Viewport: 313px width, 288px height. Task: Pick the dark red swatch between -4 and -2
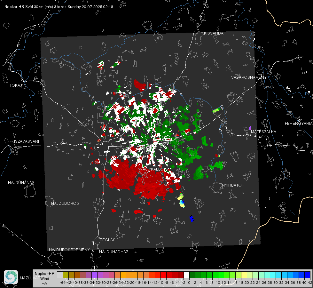click(x=181, y=275)
